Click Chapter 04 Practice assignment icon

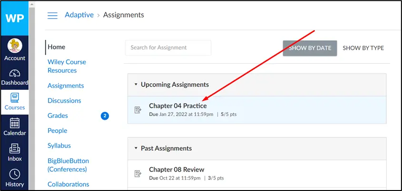[x=138, y=110]
